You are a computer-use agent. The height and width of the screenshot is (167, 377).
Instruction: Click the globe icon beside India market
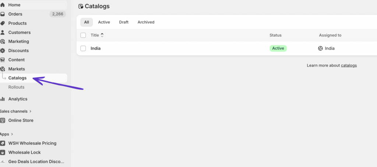320,48
